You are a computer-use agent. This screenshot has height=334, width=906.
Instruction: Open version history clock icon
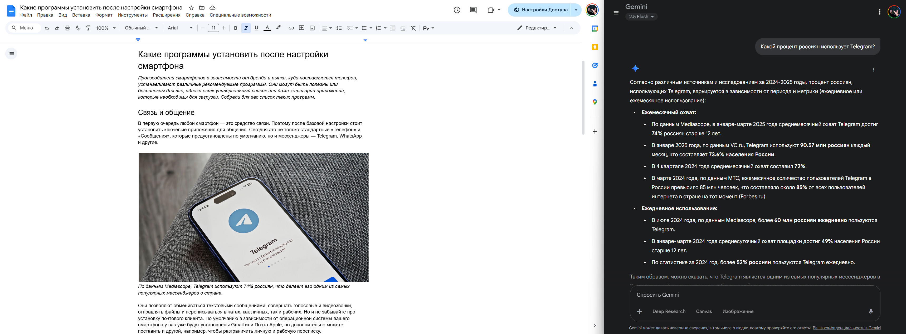[x=457, y=10]
